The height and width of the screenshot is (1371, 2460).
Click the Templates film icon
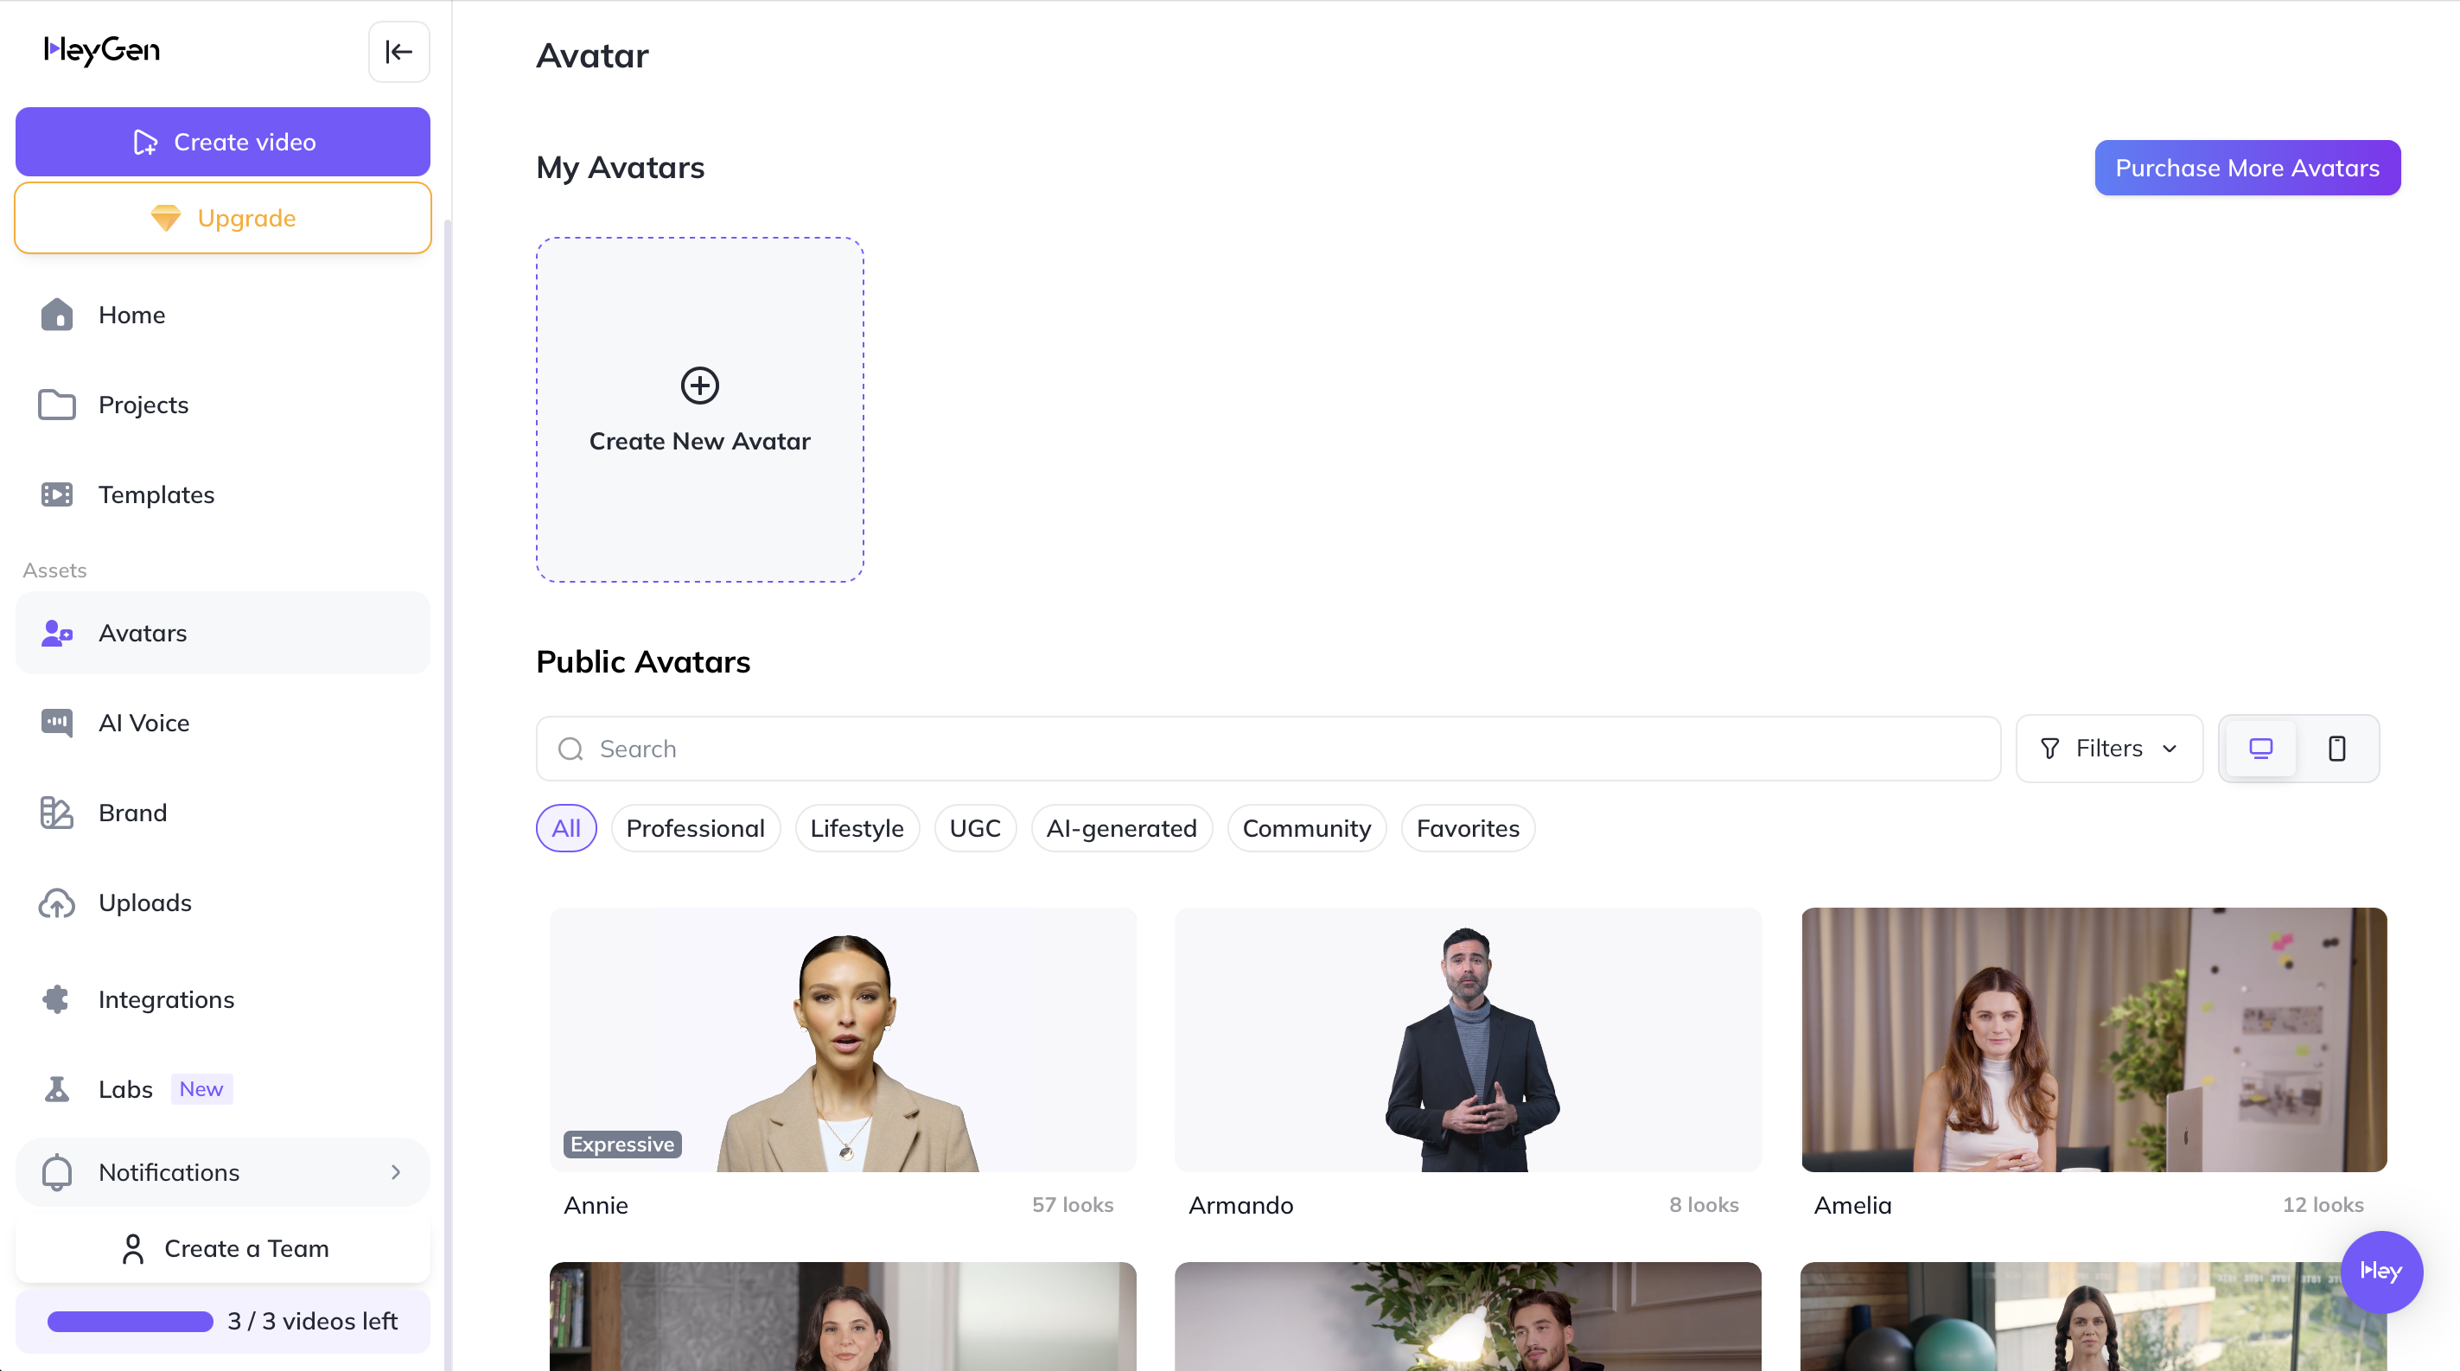57,494
